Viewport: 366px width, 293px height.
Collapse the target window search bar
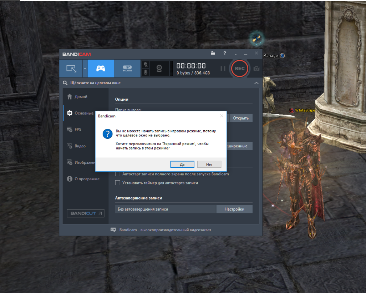[256, 83]
